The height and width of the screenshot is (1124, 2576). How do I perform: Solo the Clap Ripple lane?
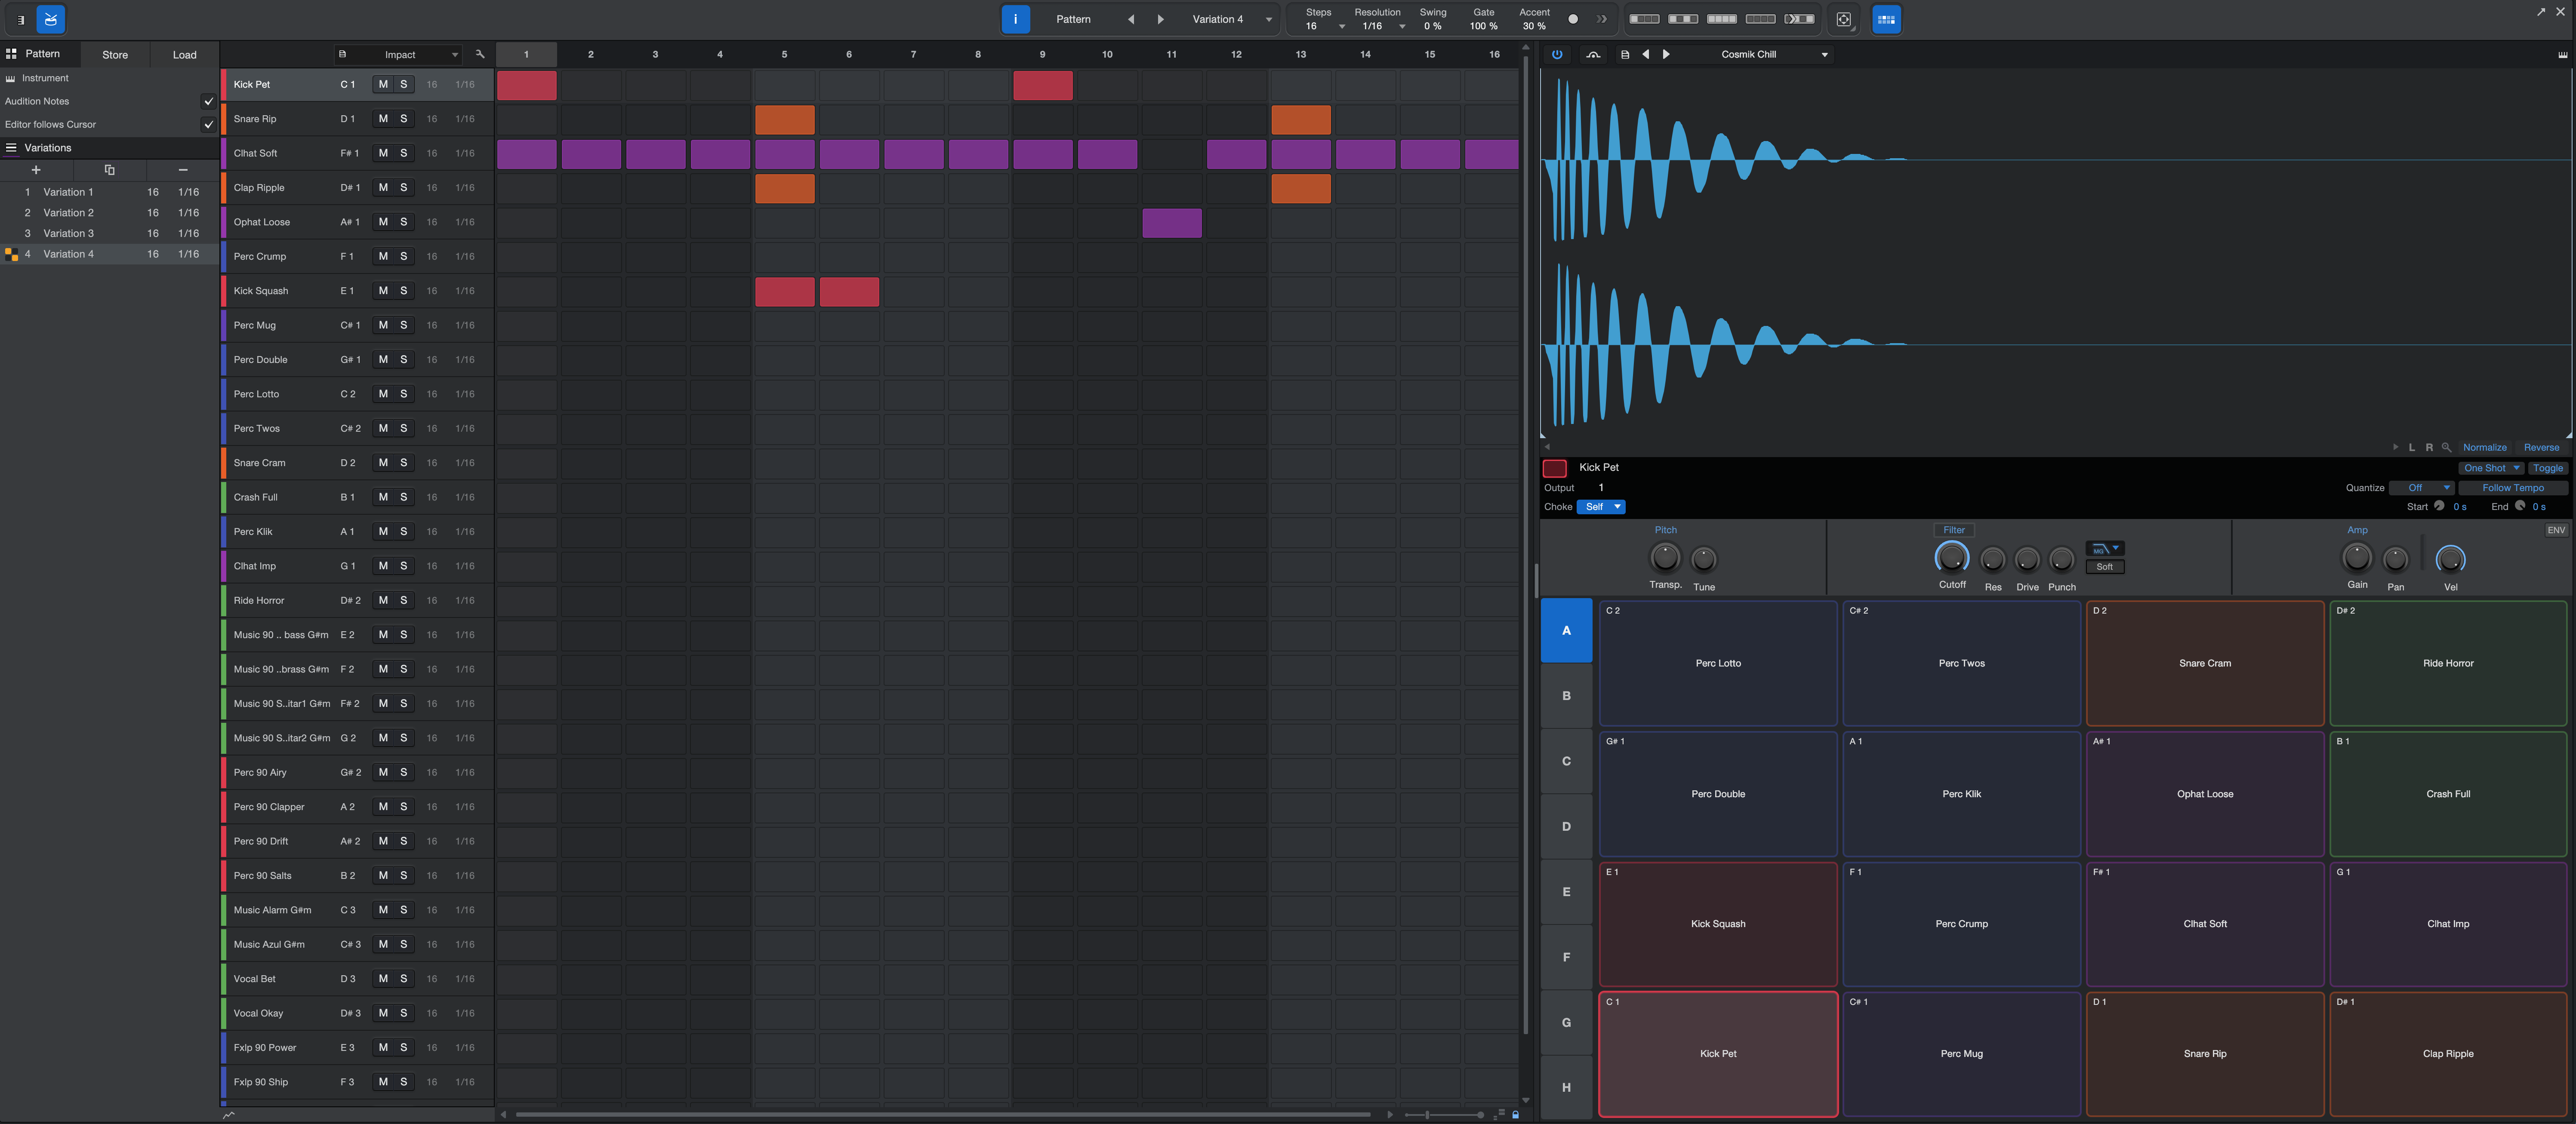pyautogui.click(x=404, y=188)
